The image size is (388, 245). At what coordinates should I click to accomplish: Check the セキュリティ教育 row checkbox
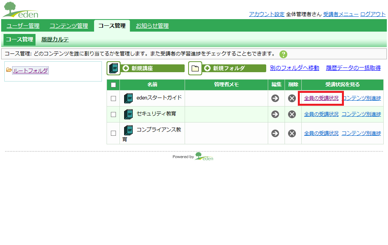113,114
